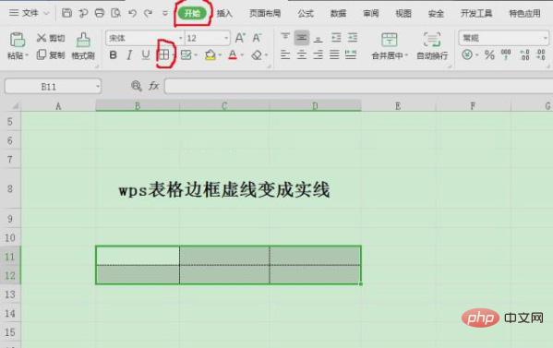The image size is (553, 348).
Task: Toggle Bold formatting
Action: 113,55
